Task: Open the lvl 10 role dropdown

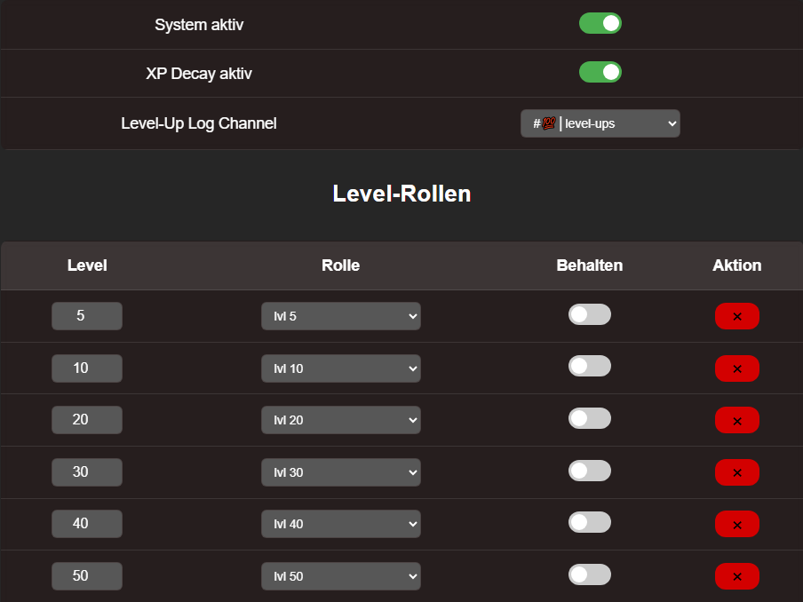Action: 340,368
